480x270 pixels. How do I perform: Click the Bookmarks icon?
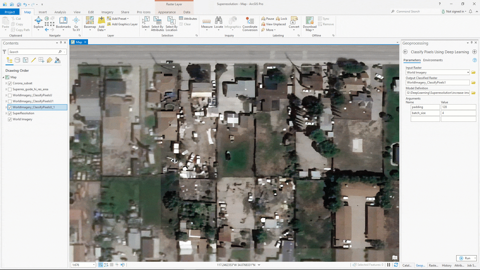63,21
